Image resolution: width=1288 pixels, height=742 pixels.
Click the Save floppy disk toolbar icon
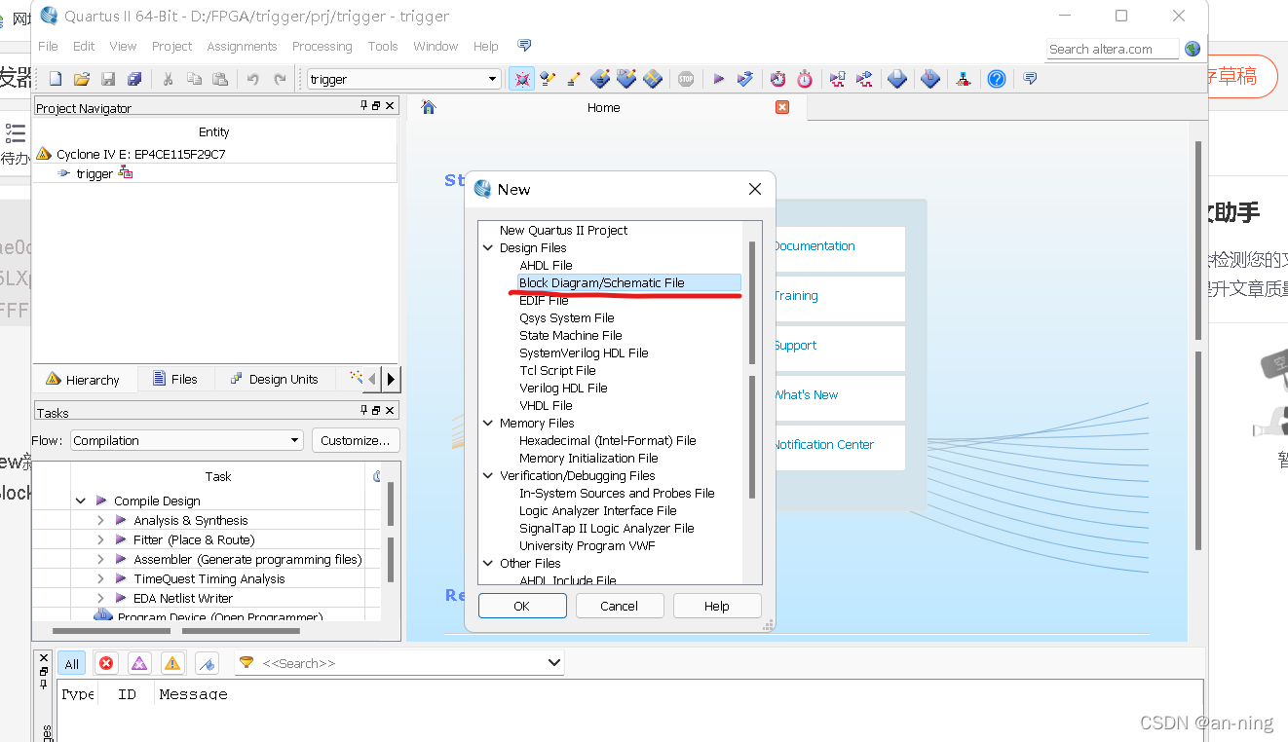point(108,79)
